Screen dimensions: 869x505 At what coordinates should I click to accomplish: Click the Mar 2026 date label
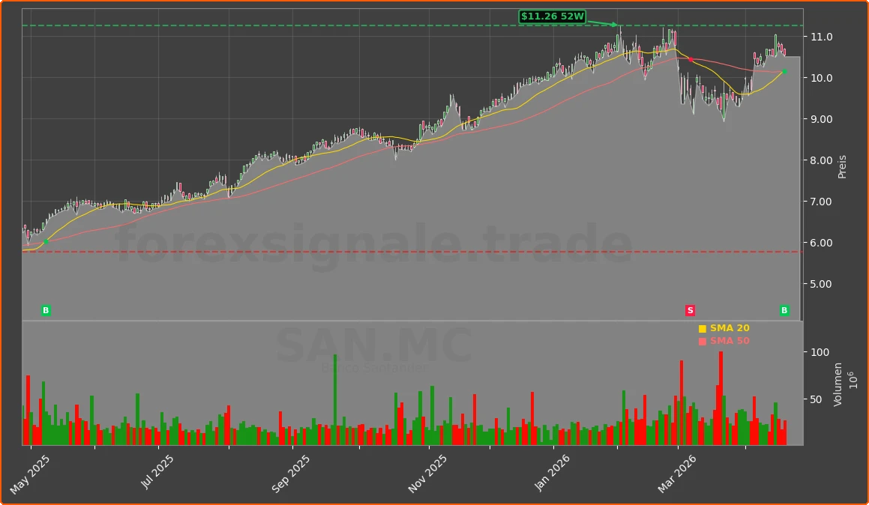point(677,474)
